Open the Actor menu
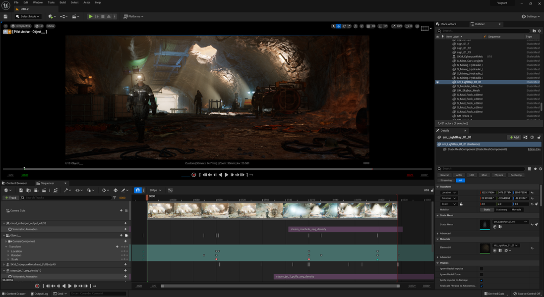544x297 pixels. point(87,2)
